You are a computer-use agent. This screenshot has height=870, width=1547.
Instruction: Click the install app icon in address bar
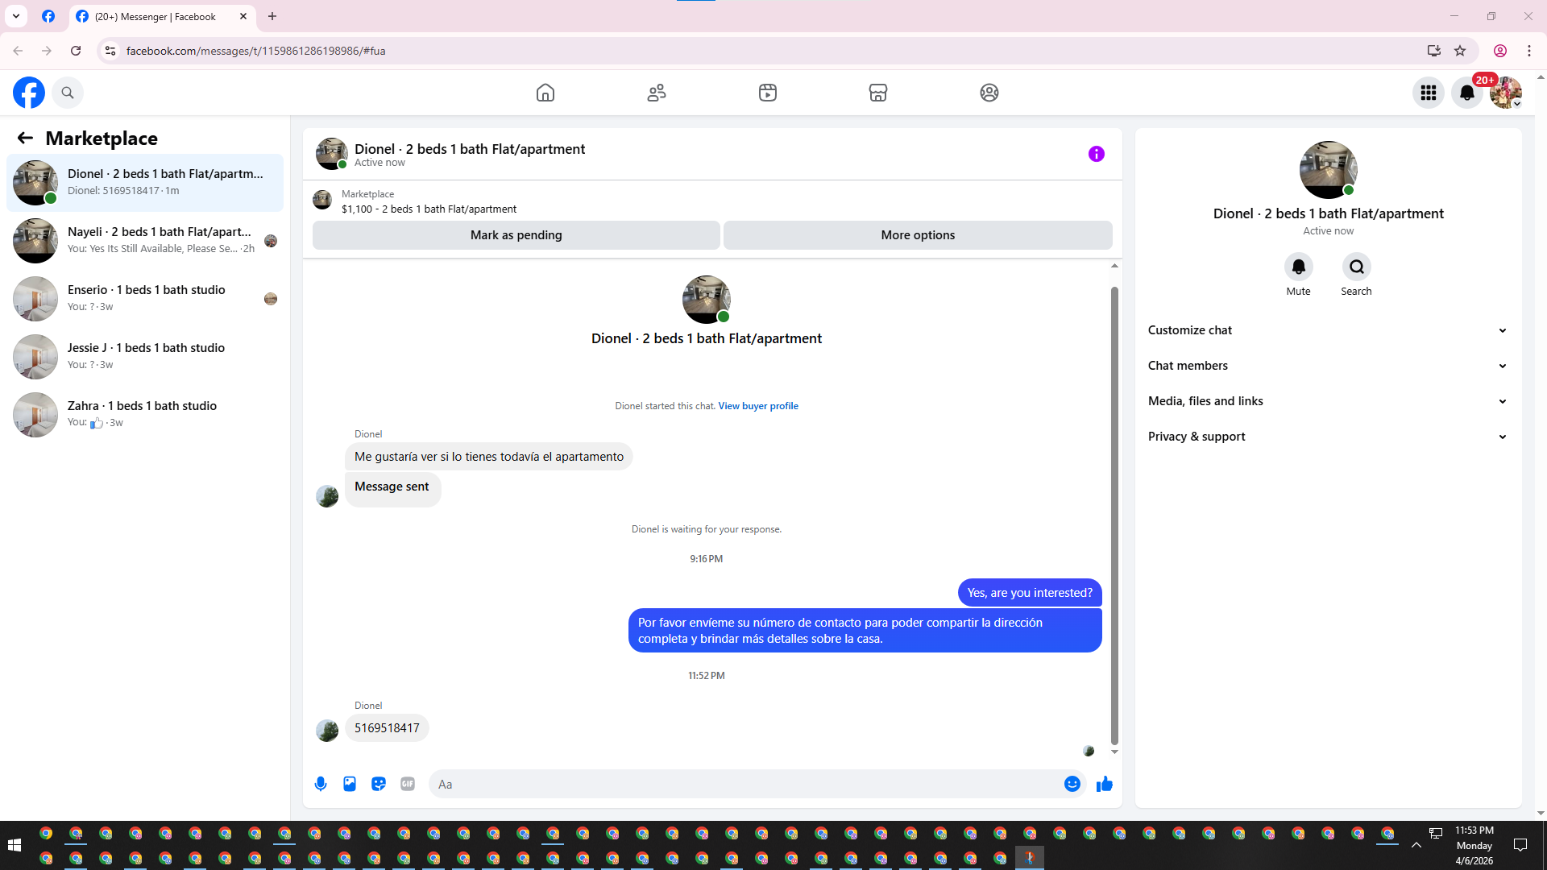(x=1433, y=51)
